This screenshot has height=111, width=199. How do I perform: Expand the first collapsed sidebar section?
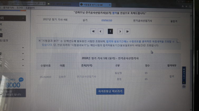(23, 48)
